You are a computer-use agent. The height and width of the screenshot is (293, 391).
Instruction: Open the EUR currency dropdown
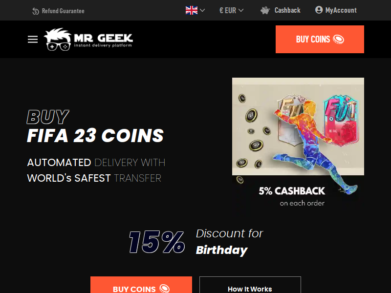231,10
